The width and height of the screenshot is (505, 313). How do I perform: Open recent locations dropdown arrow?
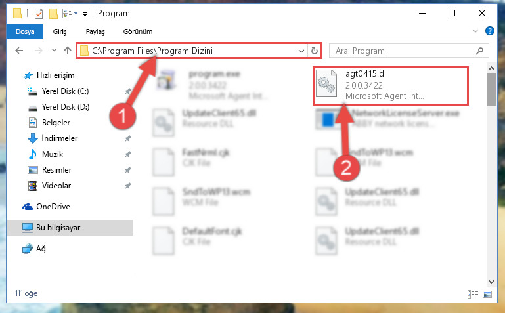(54, 50)
